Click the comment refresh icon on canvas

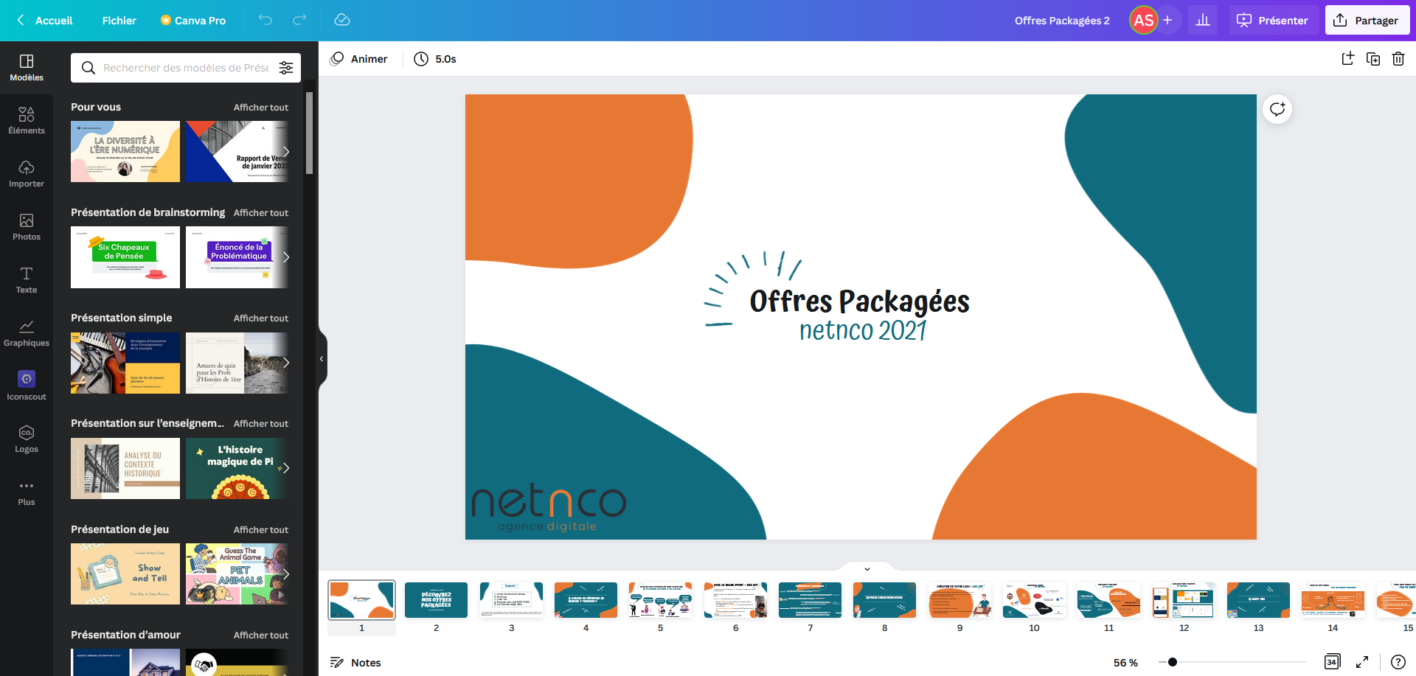point(1277,109)
